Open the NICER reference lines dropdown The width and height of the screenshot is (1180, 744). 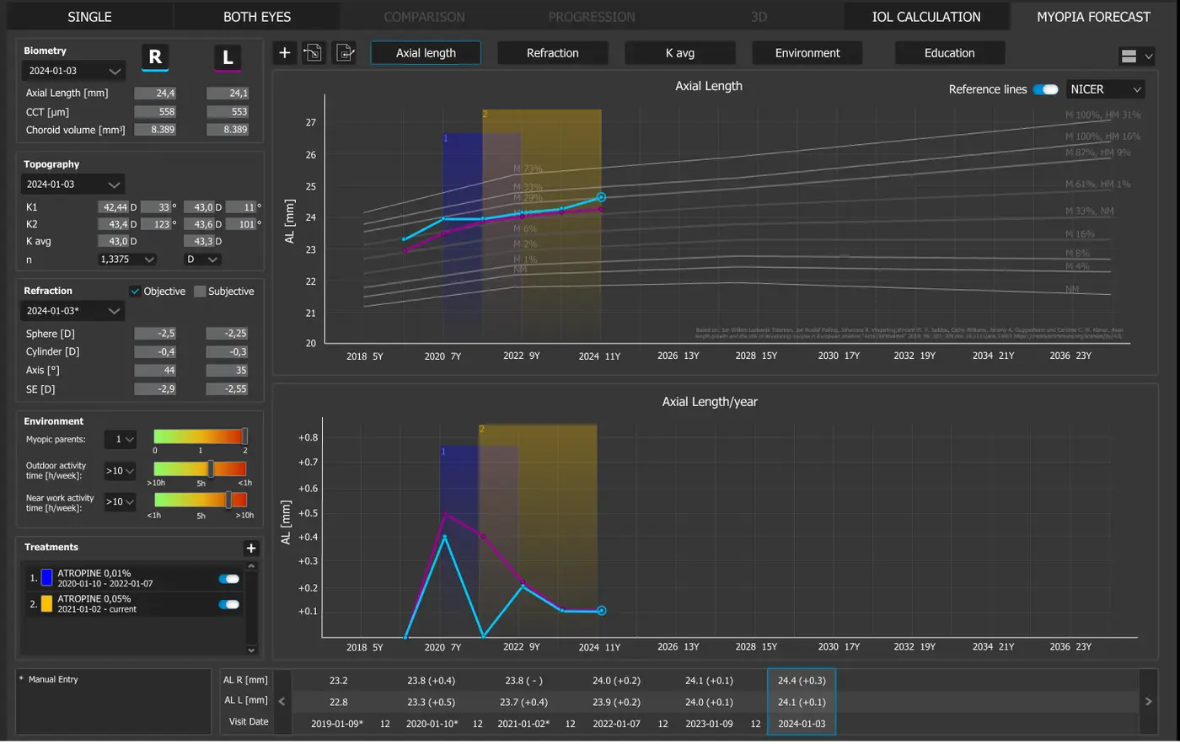coord(1105,89)
